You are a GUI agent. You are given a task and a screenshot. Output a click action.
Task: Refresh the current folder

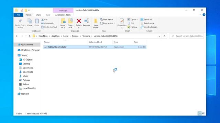(164, 36)
